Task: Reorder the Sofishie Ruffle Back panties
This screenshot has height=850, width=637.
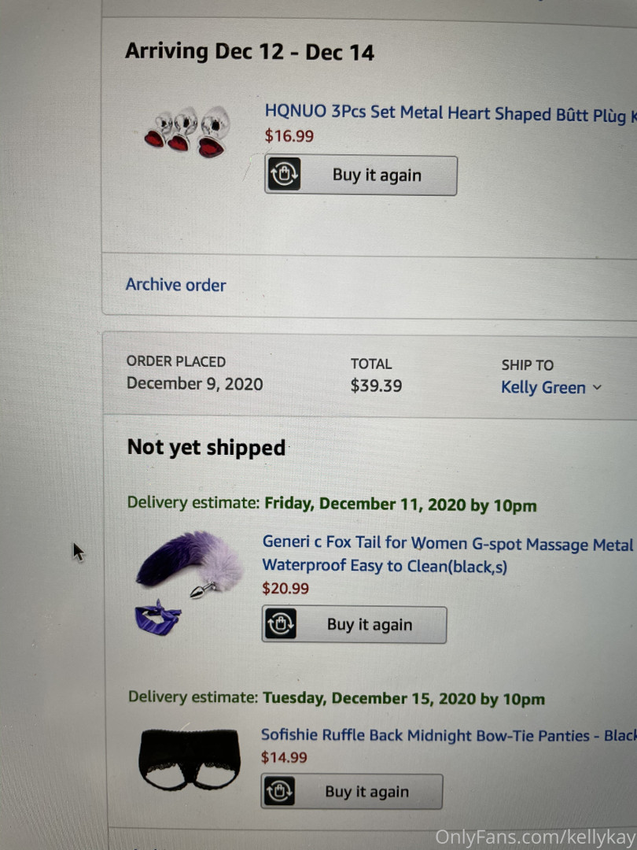Action: click(366, 792)
